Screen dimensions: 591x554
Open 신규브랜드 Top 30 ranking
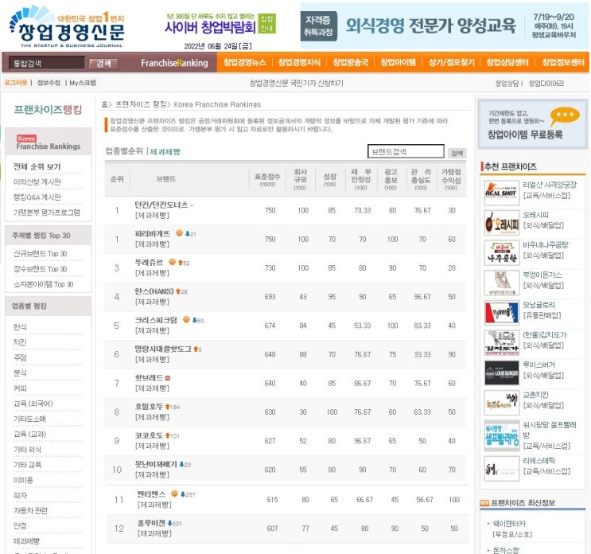pos(40,254)
